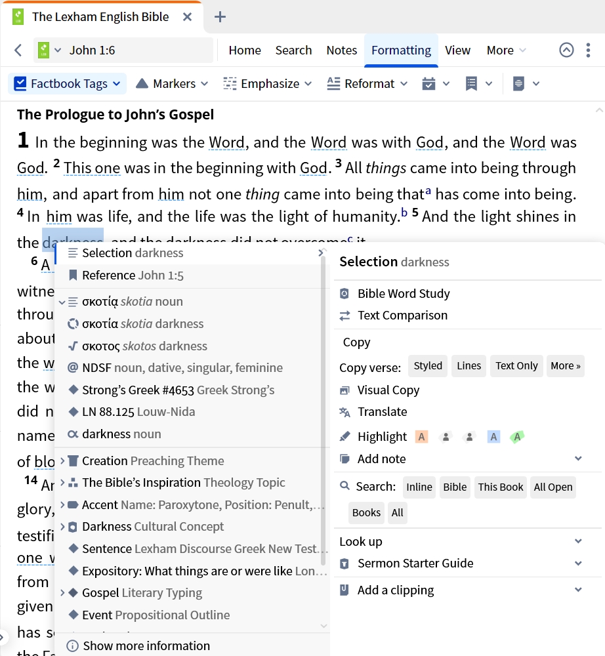Click the back navigation arrow
Viewport: 605px width, 656px height.
(x=18, y=51)
